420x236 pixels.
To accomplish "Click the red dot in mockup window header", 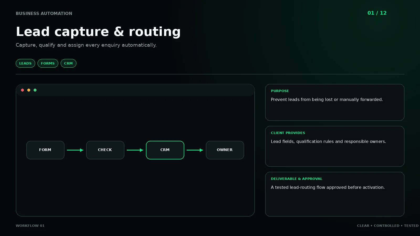I will [x=23, y=90].
